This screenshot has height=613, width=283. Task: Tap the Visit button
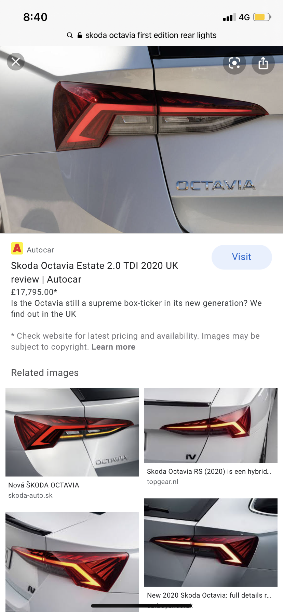point(242,257)
